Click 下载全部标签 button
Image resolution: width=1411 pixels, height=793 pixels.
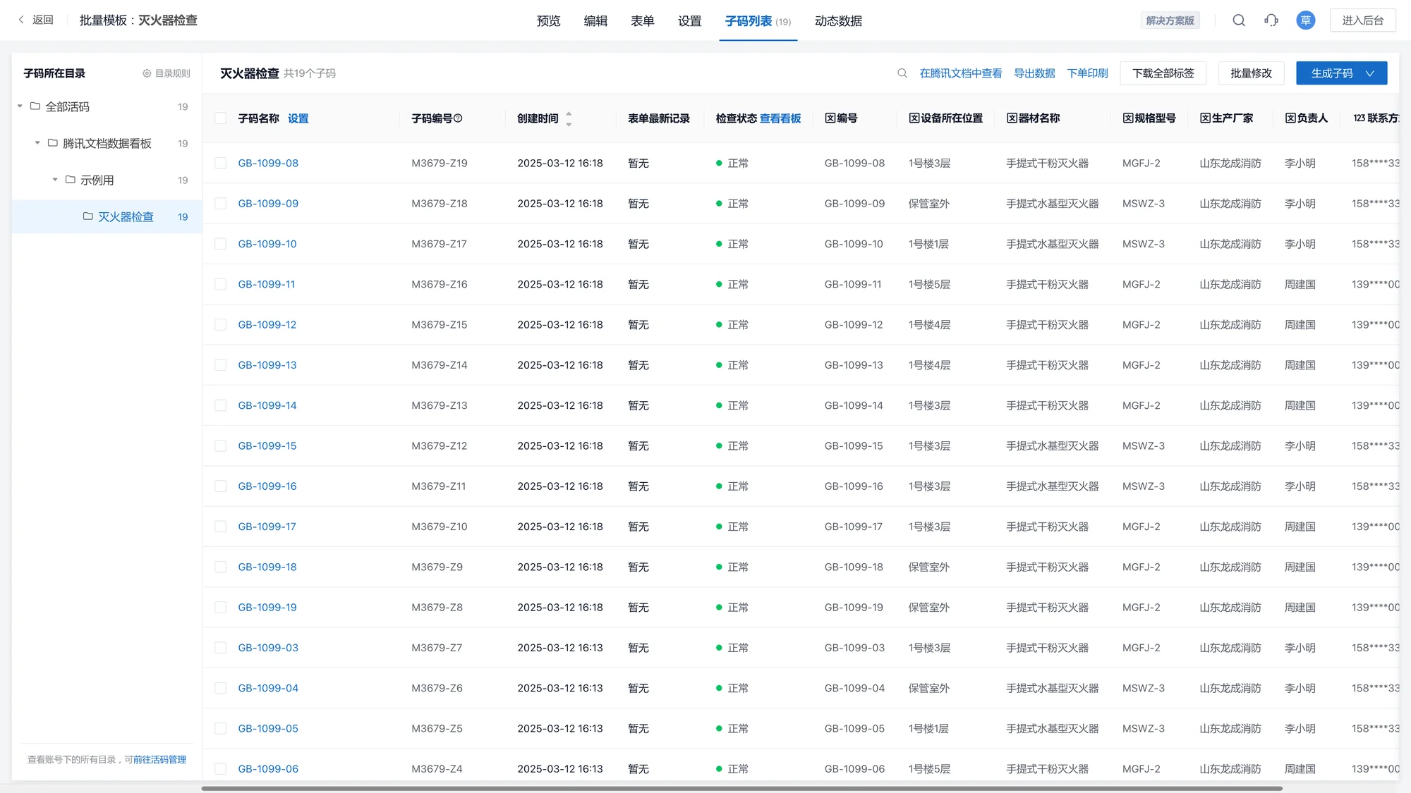coord(1163,73)
